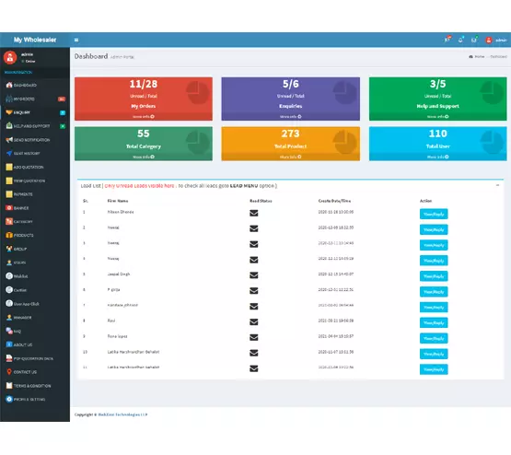Click View/Reply button for lead row 2
Image resolution: width=511 pixels, height=455 pixels.
pyautogui.click(x=434, y=229)
